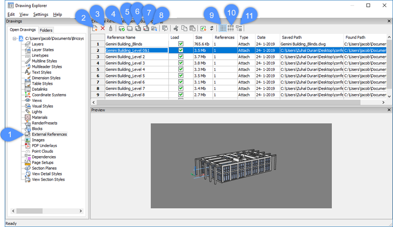Toggle Load checkbox for Gemini Building_Level 4
The width and height of the screenshot is (393, 227).
[181, 69]
